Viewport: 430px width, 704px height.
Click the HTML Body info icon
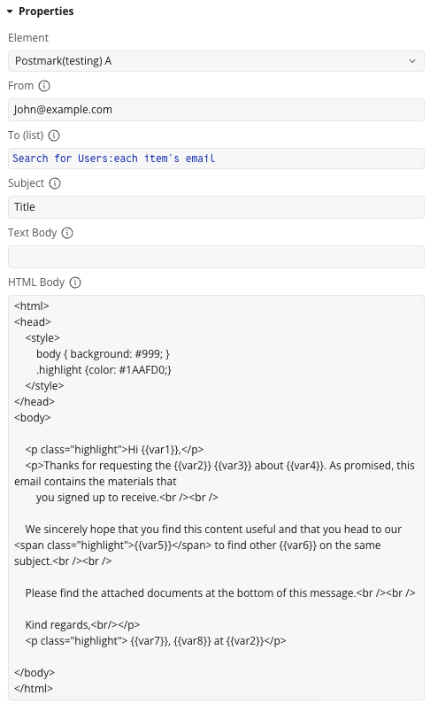click(75, 282)
